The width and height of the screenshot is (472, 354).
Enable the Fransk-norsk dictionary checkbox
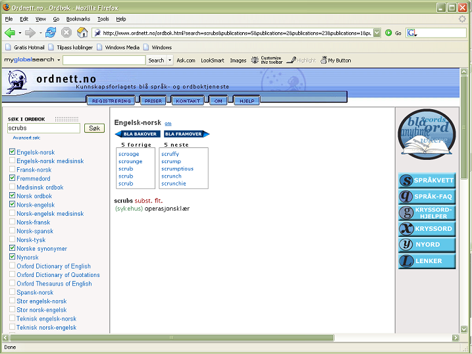pyautogui.click(x=12, y=170)
